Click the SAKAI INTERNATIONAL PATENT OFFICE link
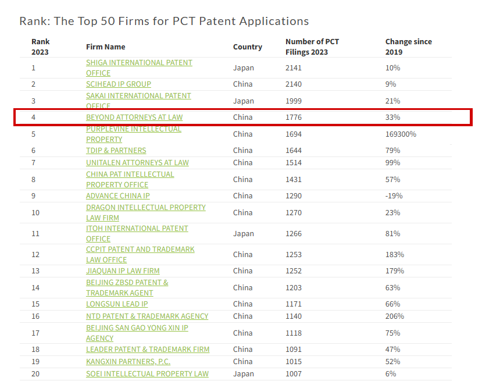The image size is (482, 381). pos(138,101)
